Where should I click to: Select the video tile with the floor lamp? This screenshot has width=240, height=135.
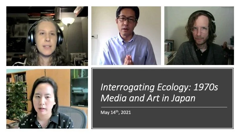[47, 36]
